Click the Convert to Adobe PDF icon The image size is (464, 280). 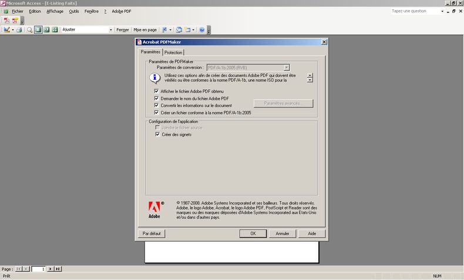click(6, 21)
